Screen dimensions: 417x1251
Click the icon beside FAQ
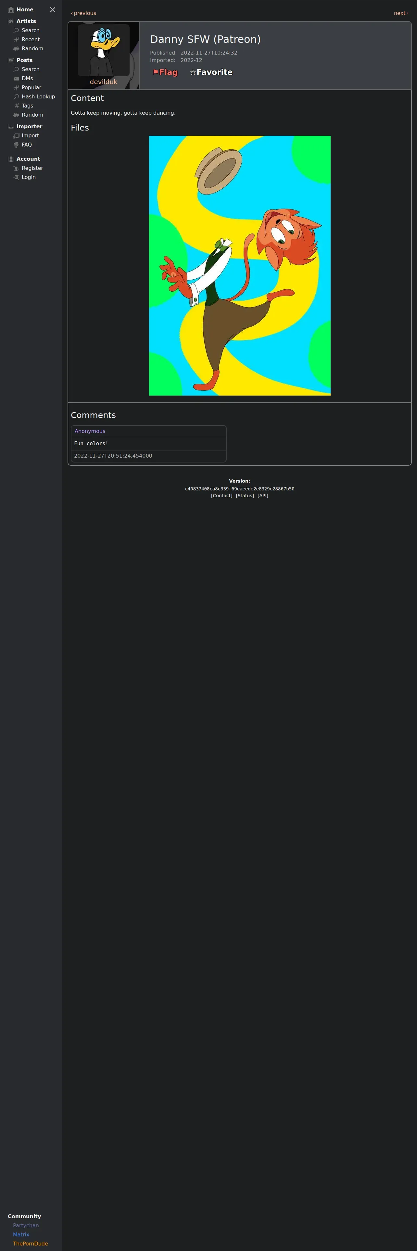(x=17, y=145)
